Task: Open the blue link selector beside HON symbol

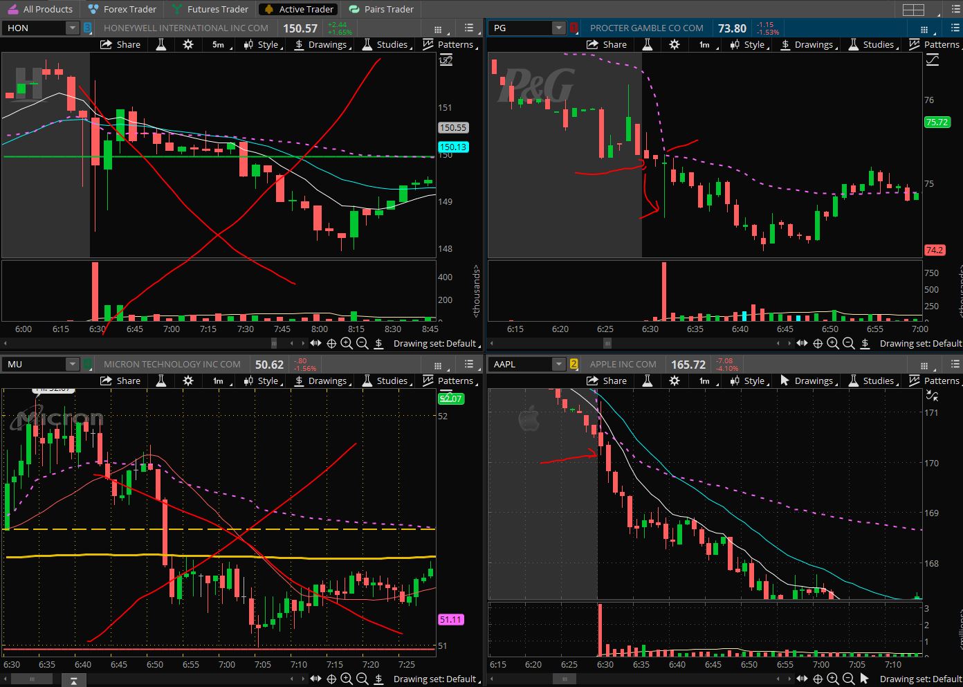Action: click(x=87, y=28)
